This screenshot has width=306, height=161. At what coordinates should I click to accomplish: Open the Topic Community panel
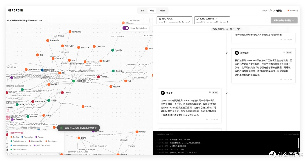[212, 20]
